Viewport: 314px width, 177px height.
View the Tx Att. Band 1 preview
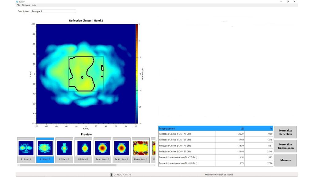103,149
